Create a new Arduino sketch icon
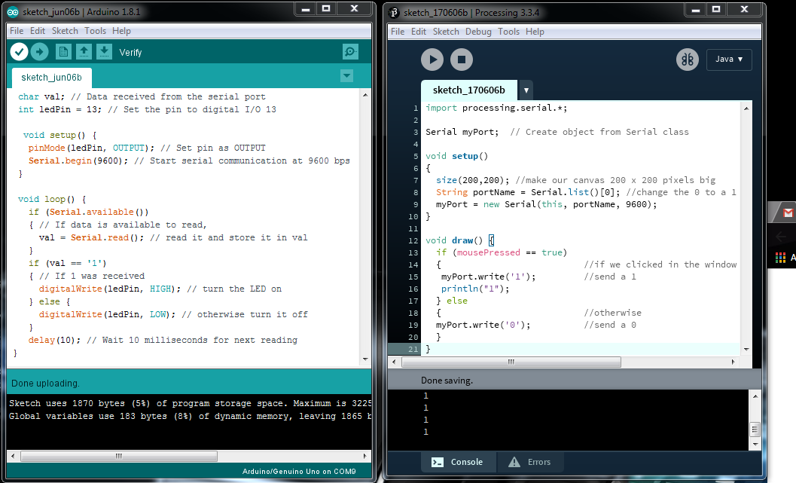Image resolution: width=796 pixels, height=483 pixels. tap(63, 52)
